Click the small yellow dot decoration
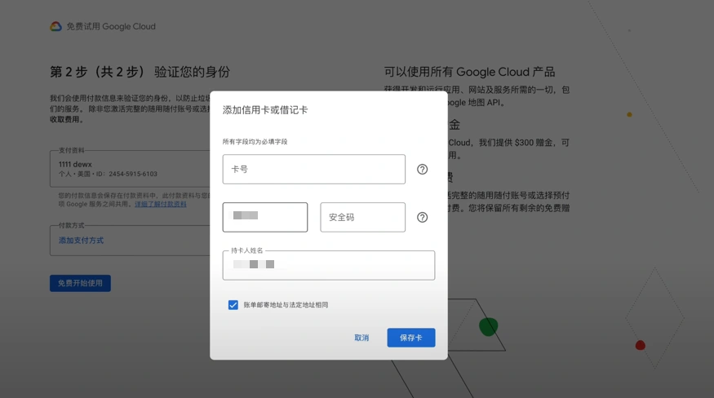Image resolution: width=714 pixels, height=398 pixels. (x=629, y=115)
